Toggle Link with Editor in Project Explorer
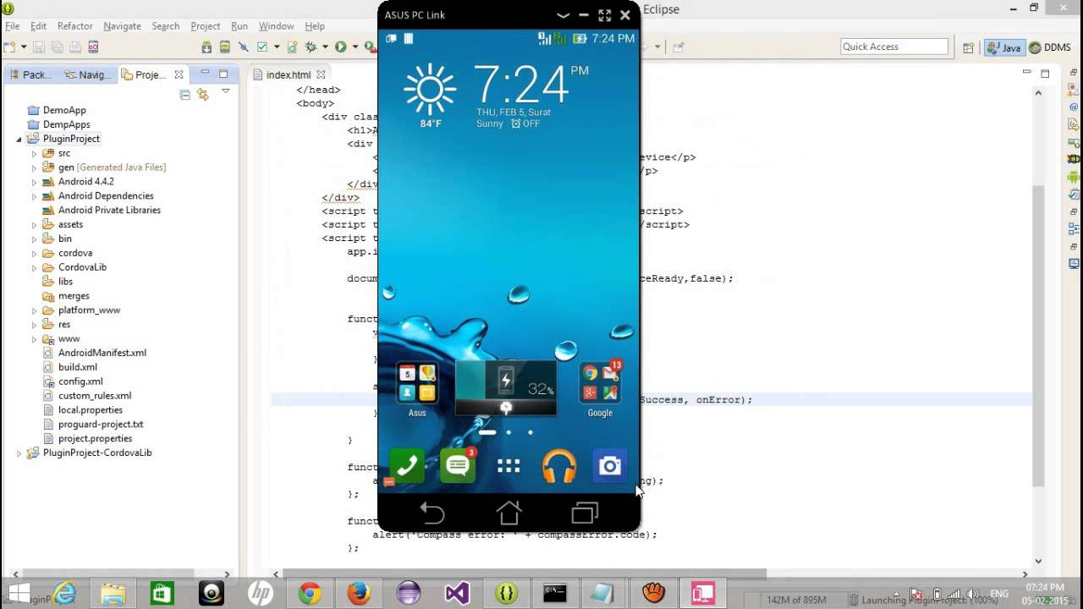Viewport: 1083px width, 609px height. coord(203,95)
